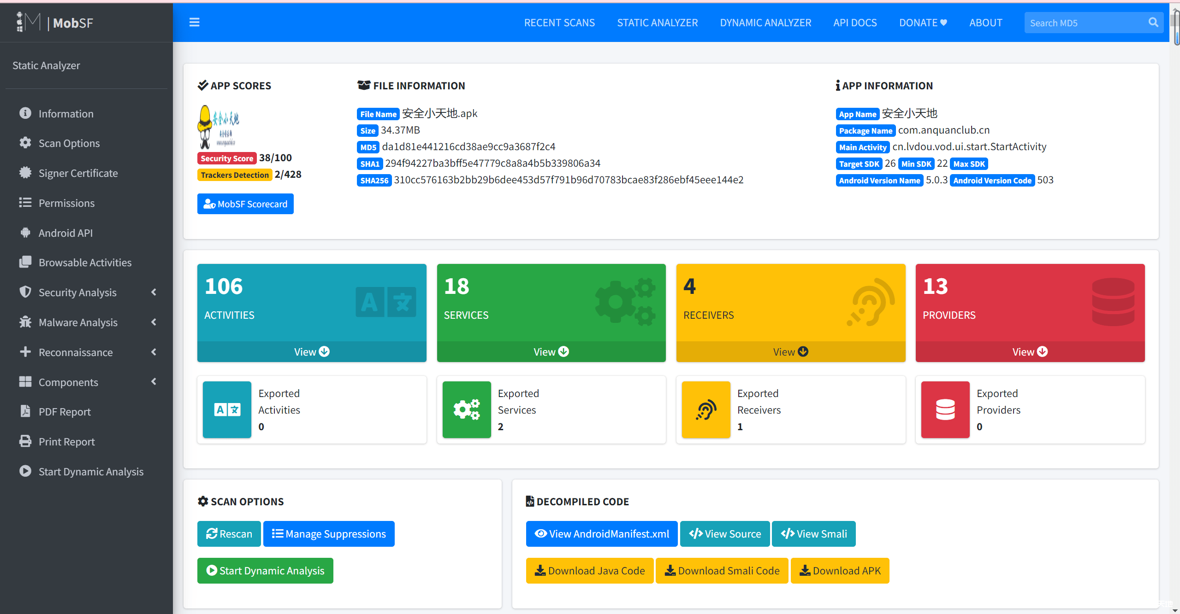Image resolution: width=1180 pixels, height=614 pixels.
Task: Click the Exported Services gears icon
Action: (466, 409)
